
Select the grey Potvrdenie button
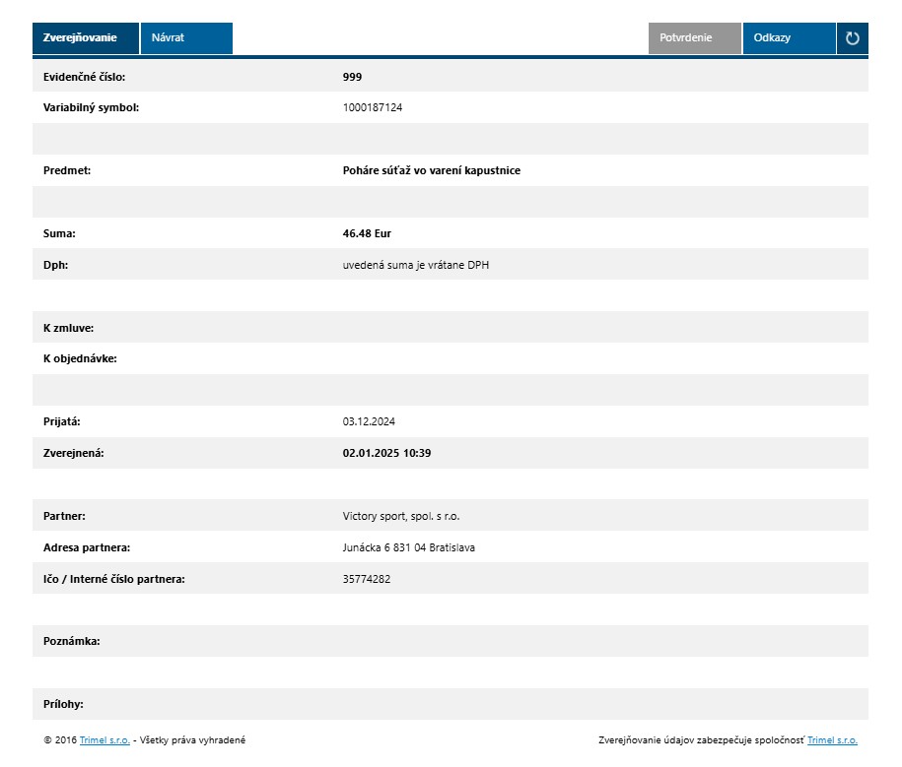coord(694,38)
